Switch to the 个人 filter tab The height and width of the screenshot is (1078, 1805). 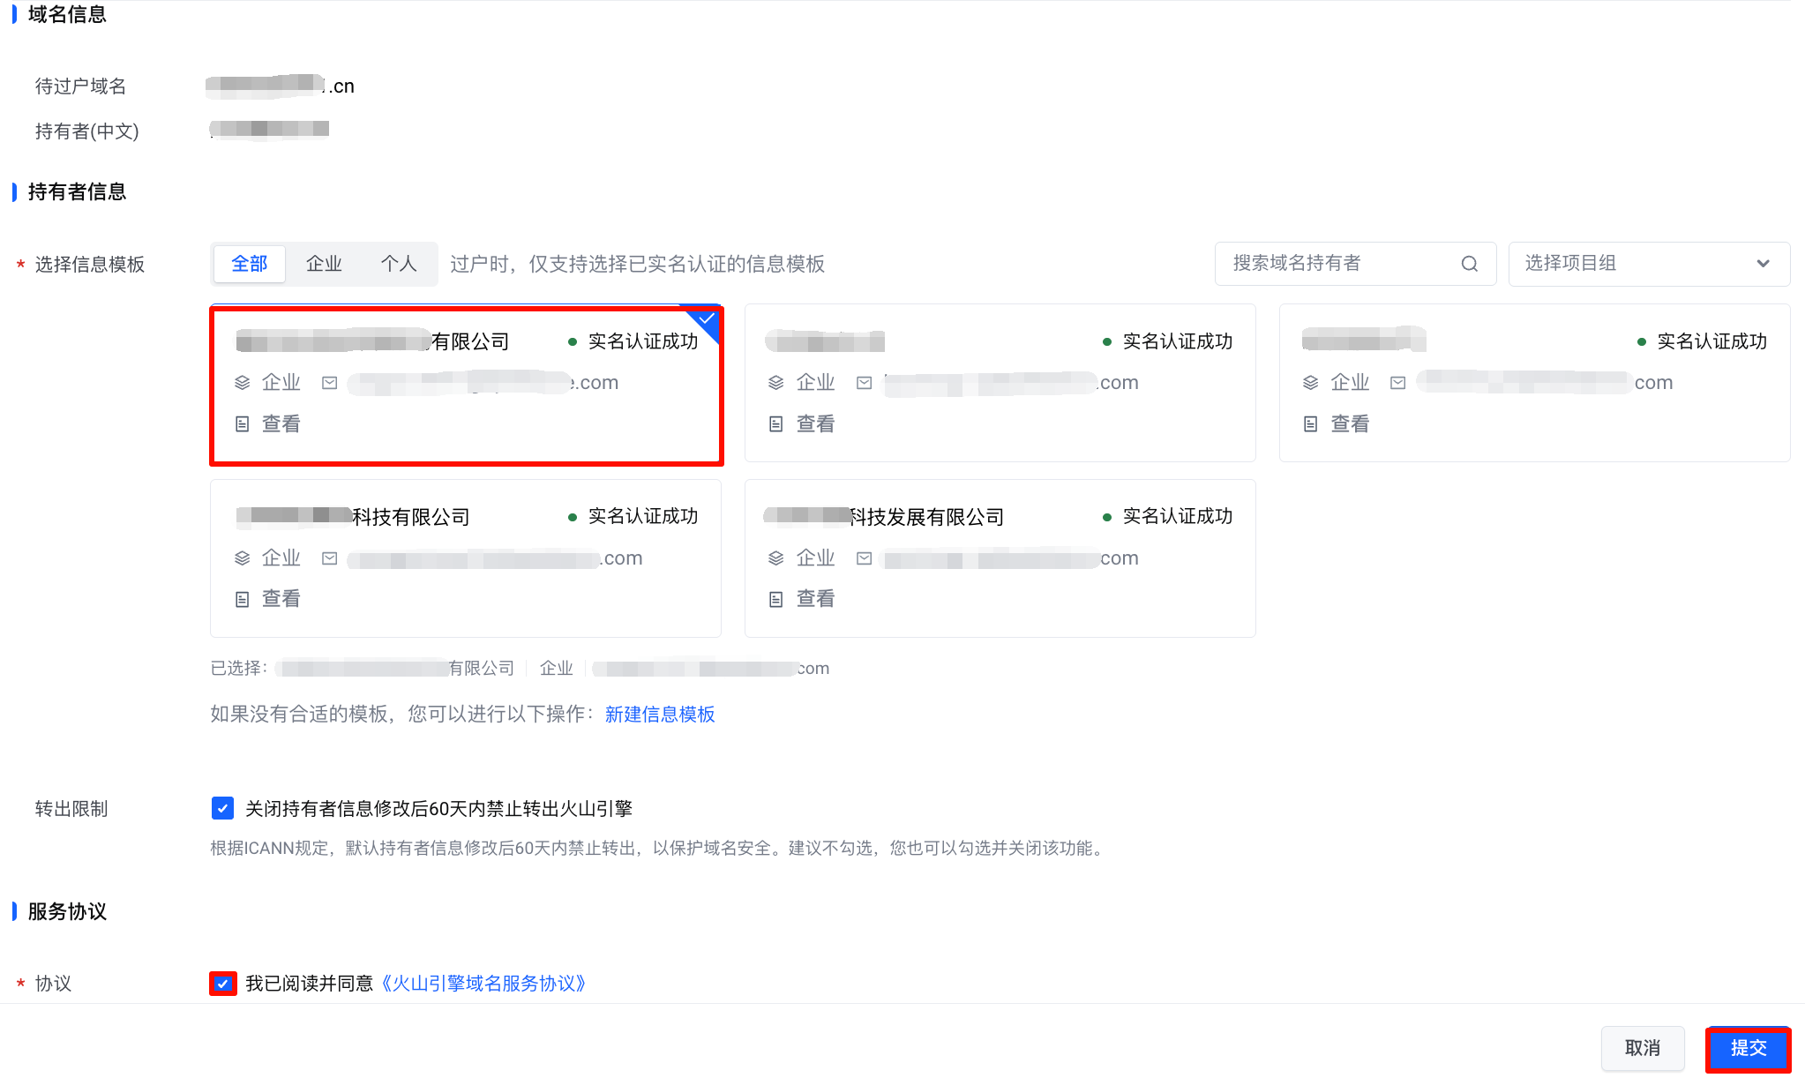[x=398, y=264]
